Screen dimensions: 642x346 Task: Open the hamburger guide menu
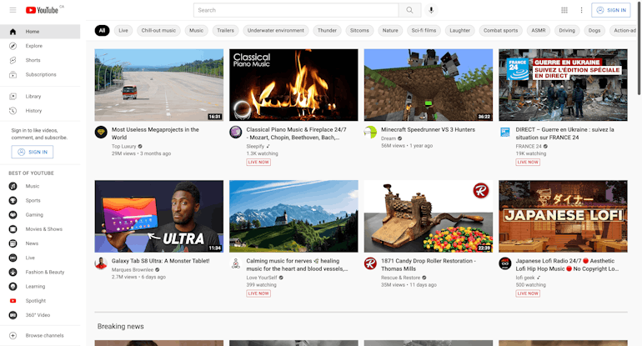tap(13, 10)
